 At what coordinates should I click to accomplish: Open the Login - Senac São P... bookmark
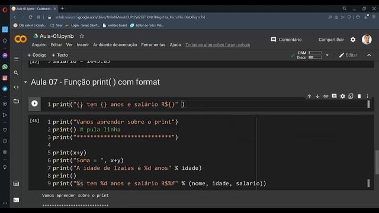click(x=82, y=25)
